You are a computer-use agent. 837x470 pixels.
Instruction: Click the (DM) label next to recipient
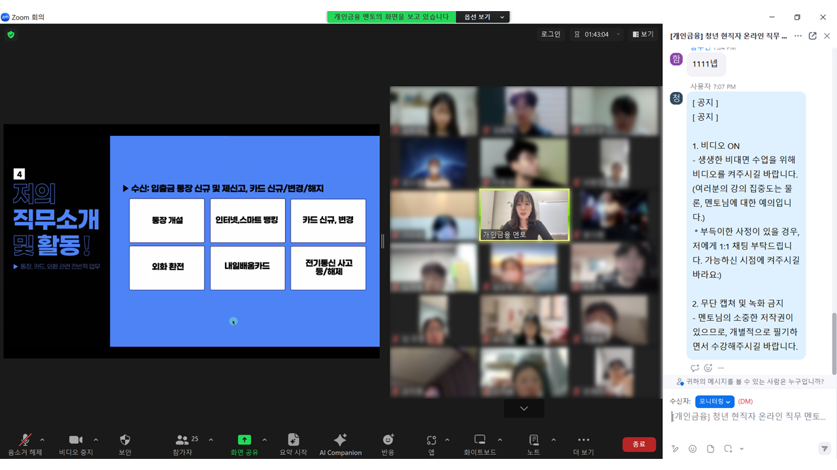coord(745,401)
